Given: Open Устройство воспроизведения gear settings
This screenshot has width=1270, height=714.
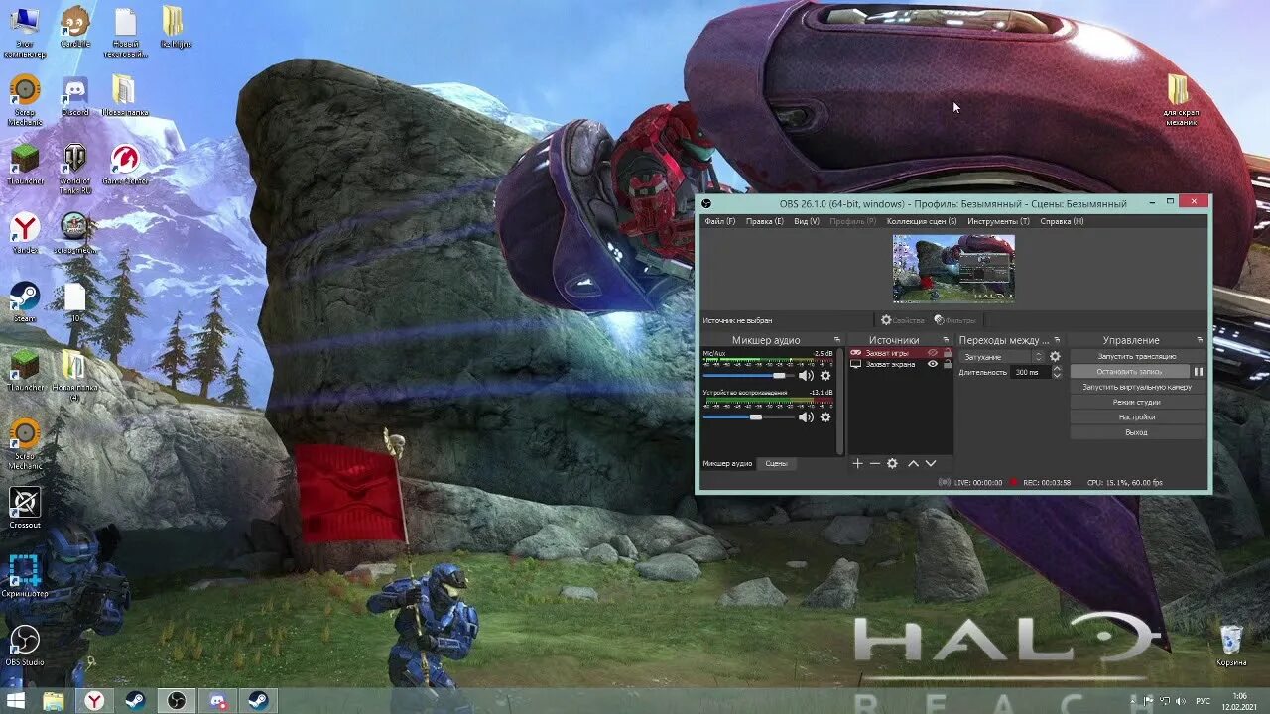Looking at the screenshot, I should (x=825, y=417).
